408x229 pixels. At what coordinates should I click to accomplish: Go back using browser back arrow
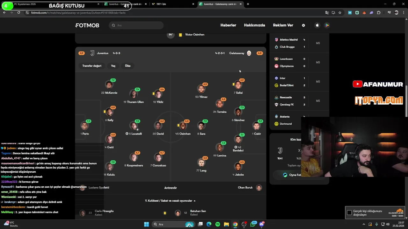click(4, 12)
